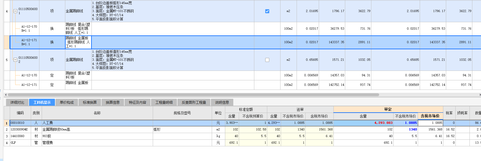Open the 标准换算 tab
The width and height of the screenshot is (481, 161).
click(90, 102)
